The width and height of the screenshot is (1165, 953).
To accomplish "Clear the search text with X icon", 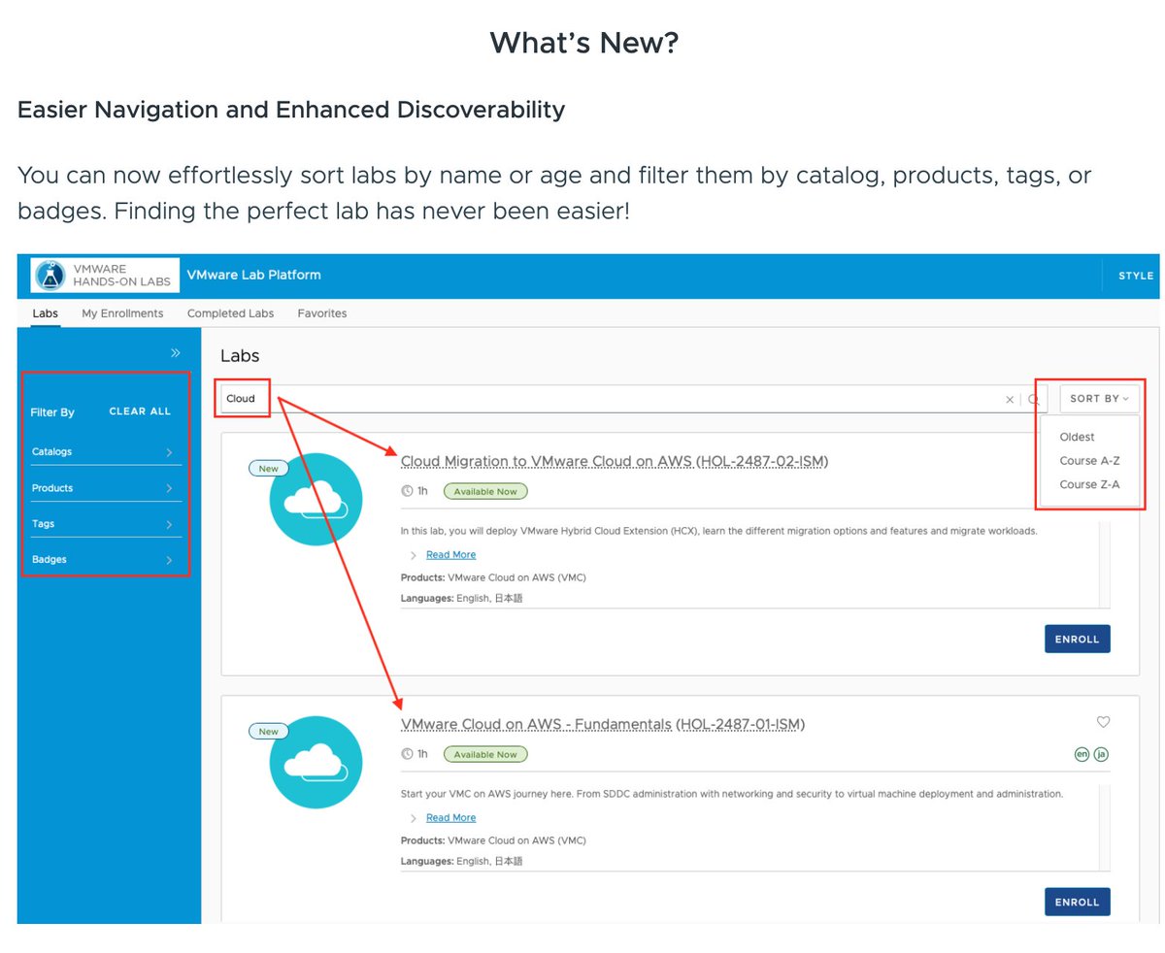I will (1010, 399).
